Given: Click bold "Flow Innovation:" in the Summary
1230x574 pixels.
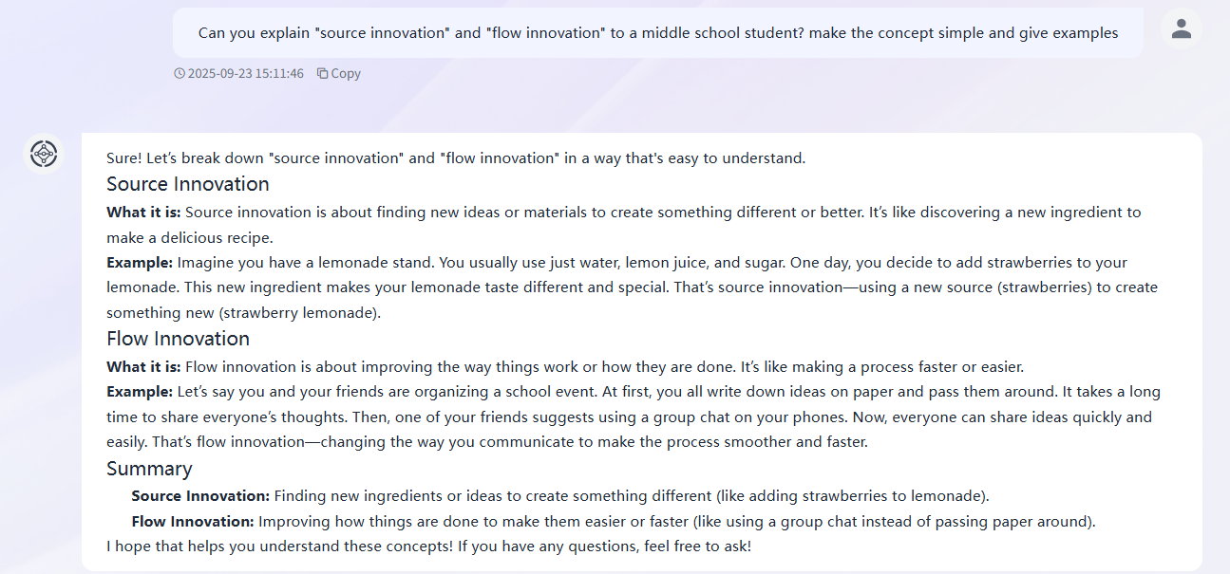Looking at the screenshot, I should [x=193, y=521].
